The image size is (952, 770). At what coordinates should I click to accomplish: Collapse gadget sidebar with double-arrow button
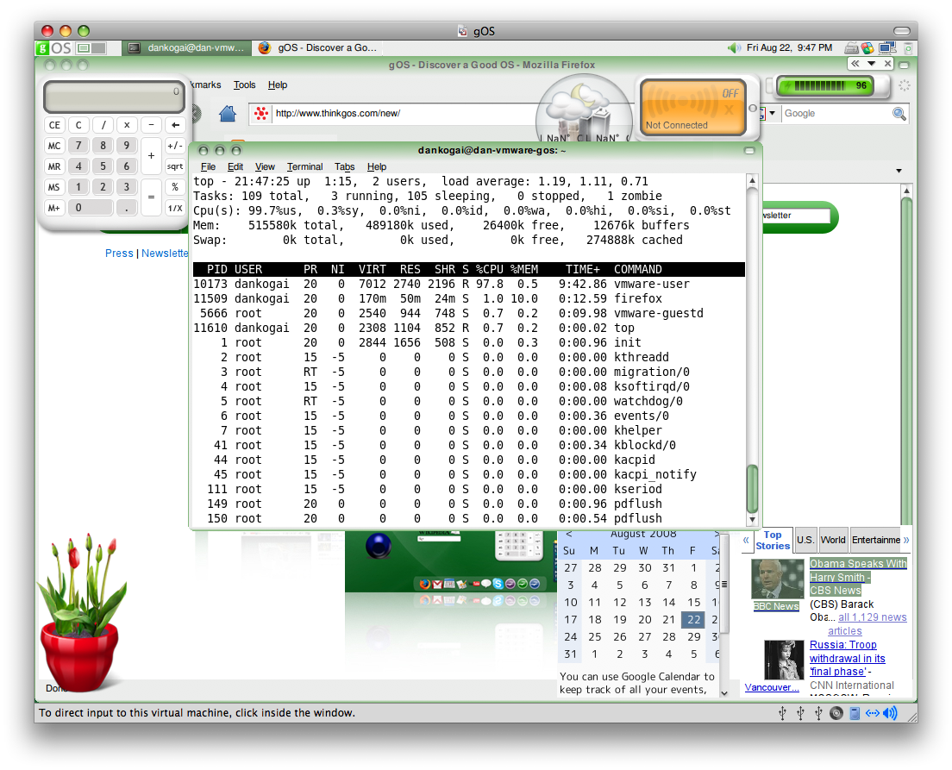pyautogui.click(x=855, y=64)
